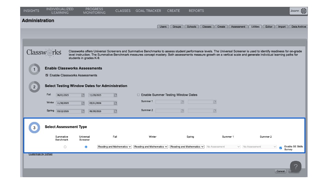Open the Reports menu

point(196,11)
